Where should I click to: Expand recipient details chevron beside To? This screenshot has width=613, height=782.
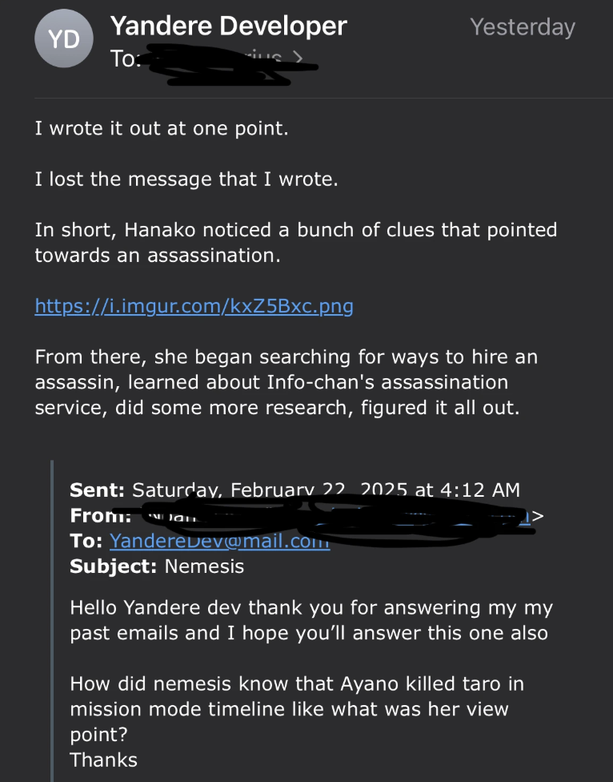(298, 58)
